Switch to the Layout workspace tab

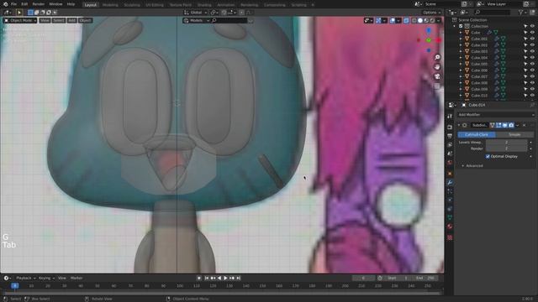(91, 5)
